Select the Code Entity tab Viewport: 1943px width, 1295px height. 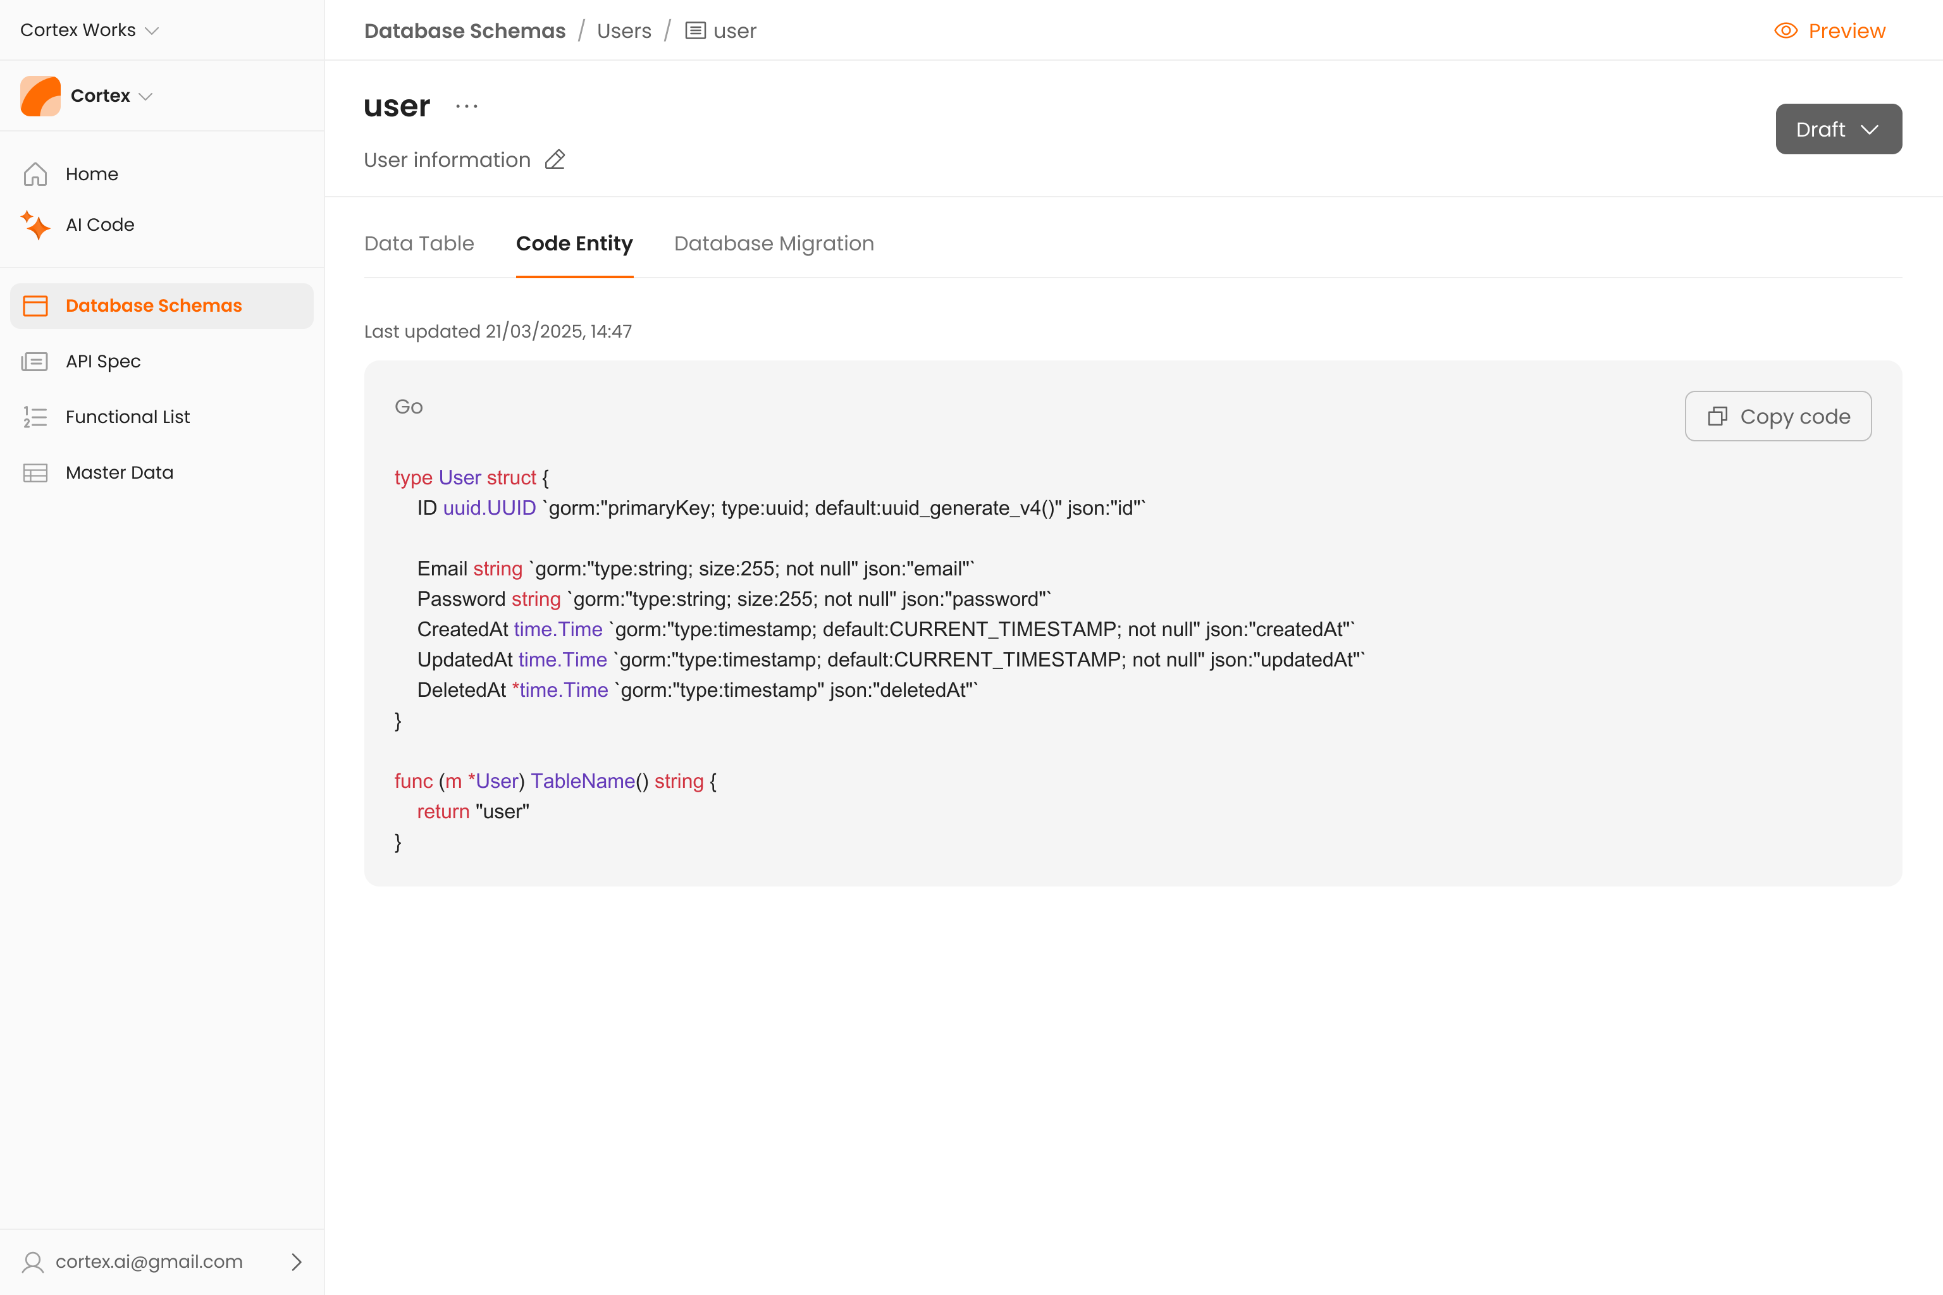point(574,243)
